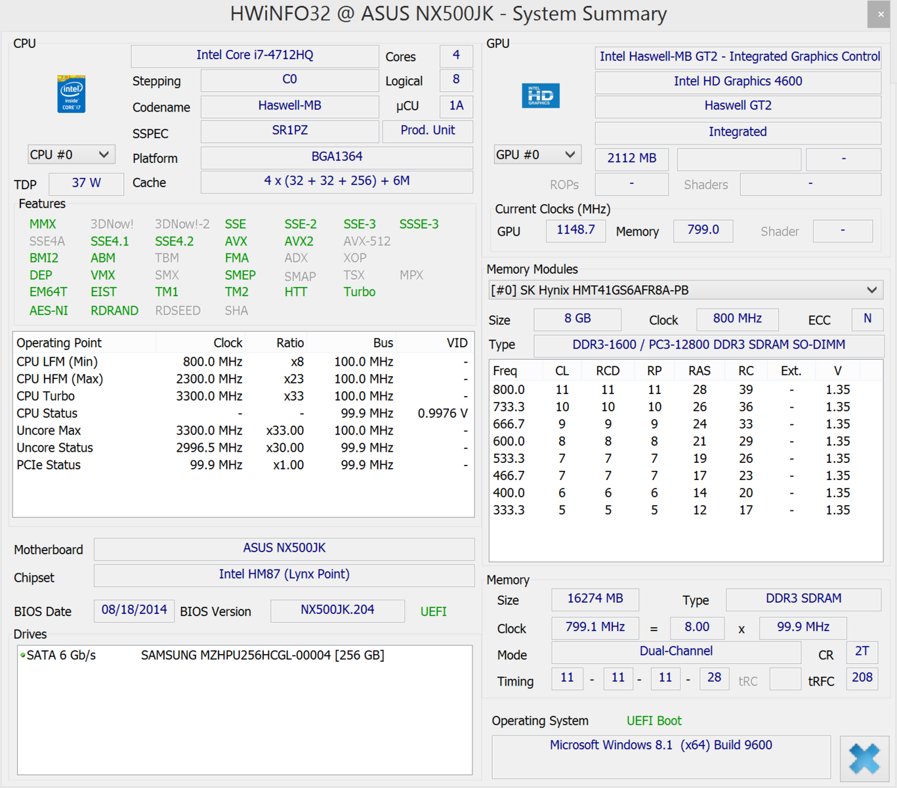Click the Intel HD Graphics 4600 field
This screenshot has width=897, height=788.
point(738,81)
